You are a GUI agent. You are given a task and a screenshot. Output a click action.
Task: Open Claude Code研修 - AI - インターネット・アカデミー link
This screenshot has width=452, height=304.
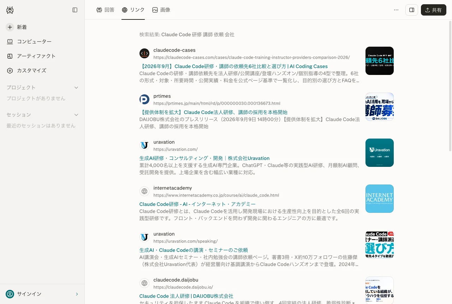197,204
